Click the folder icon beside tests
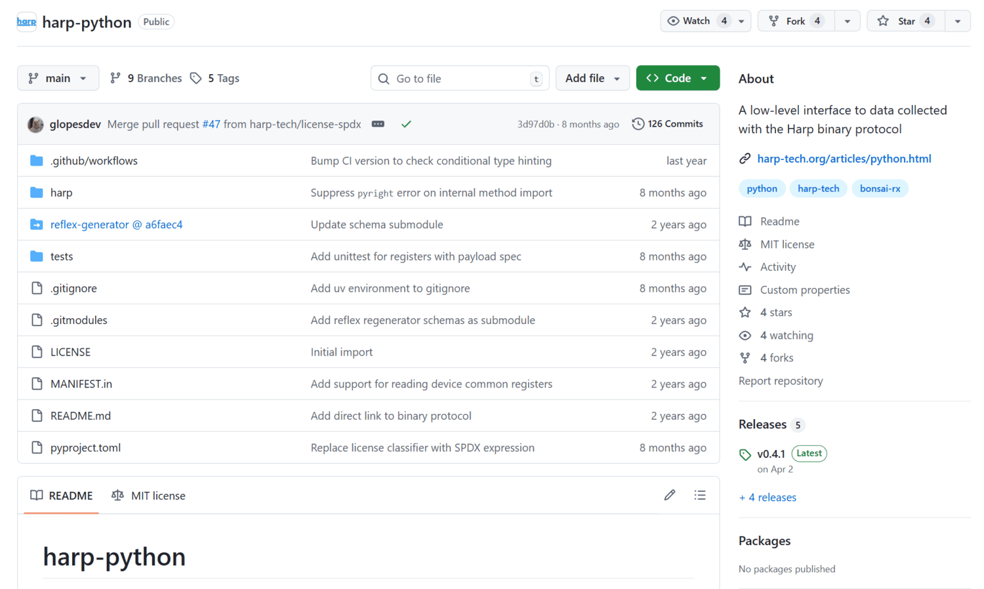Image resolution: width=984 pixels, height=589 pixels. (x=37, y=256)
